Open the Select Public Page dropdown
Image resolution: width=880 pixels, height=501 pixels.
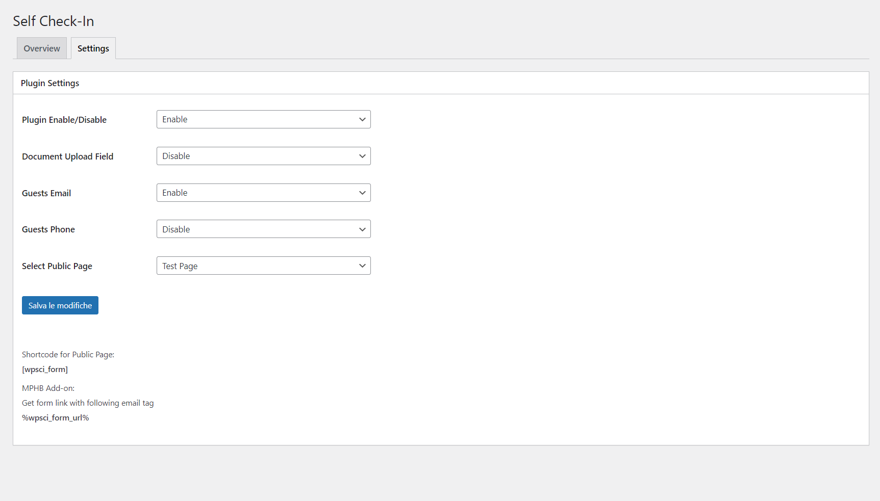click(263, 266)
